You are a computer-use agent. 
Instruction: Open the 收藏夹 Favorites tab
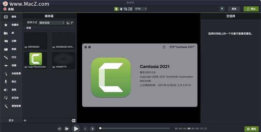point(11,25)
